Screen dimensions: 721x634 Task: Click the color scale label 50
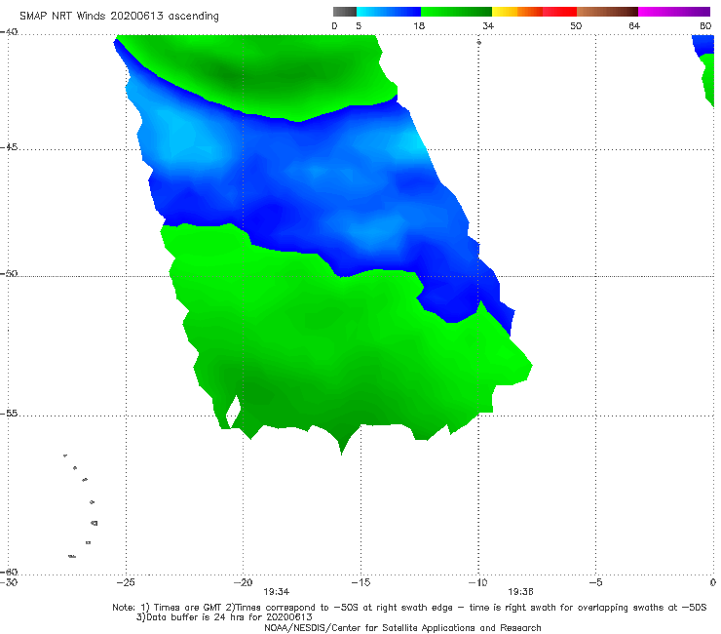(576, 25)
